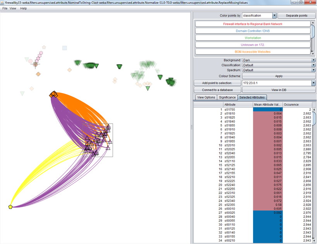
Task: Open the Classification dropdown
Action: 279,65
